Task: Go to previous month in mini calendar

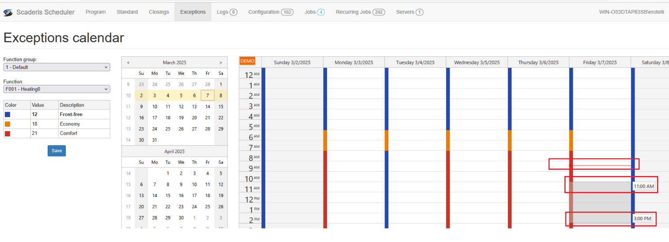Action: [x=128, y=62]
